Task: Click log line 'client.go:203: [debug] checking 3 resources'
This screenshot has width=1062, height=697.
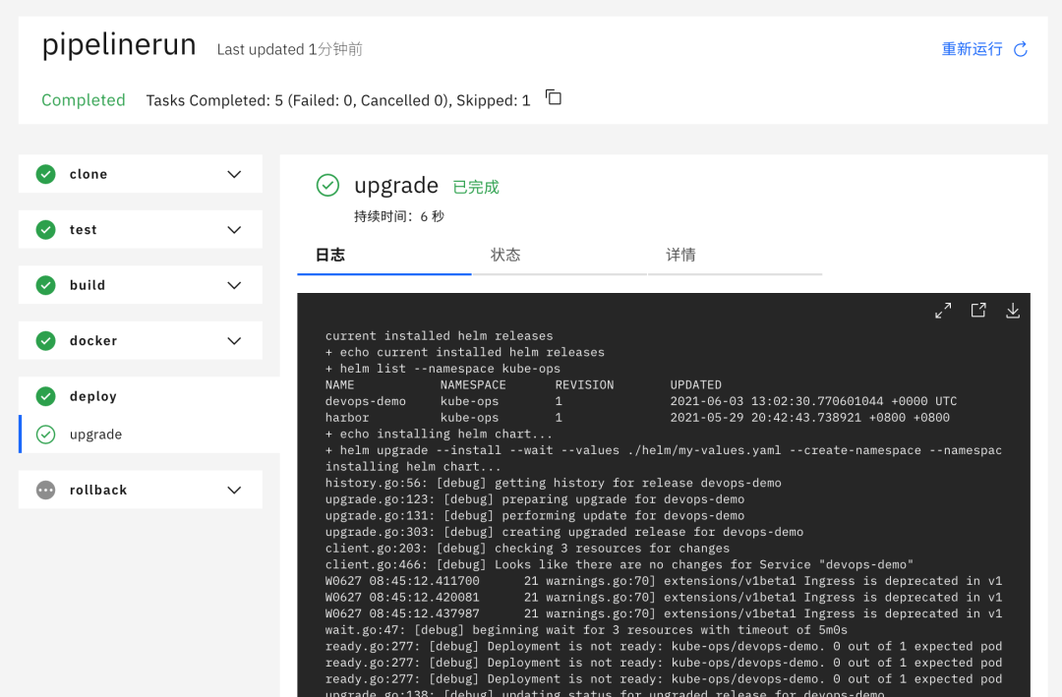Action: (x=528, y=548)
